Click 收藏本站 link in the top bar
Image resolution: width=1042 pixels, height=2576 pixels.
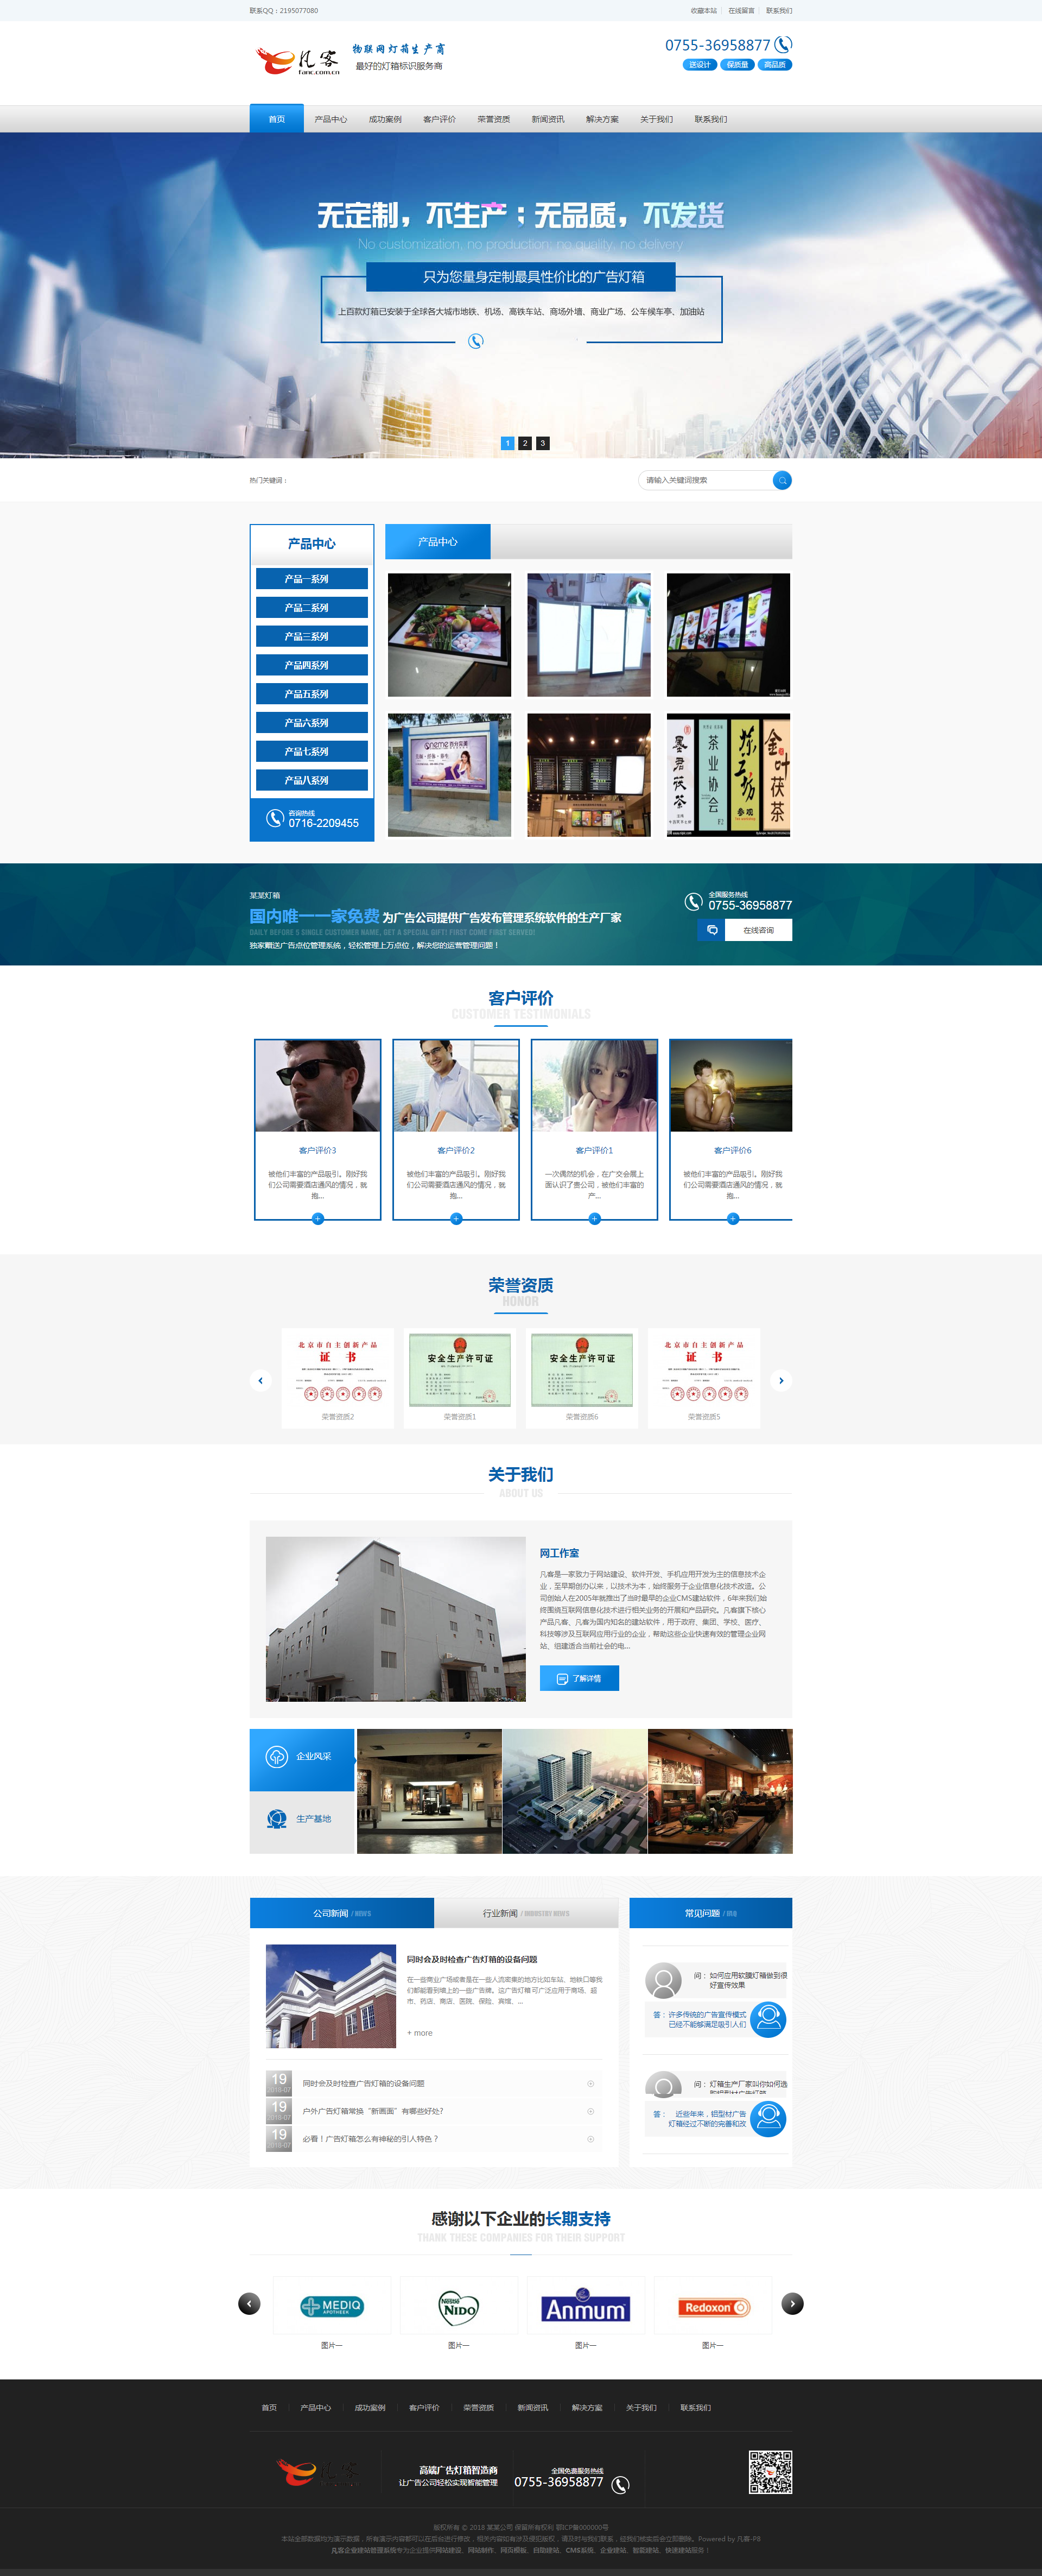pyautogui.click(x=703, y=11)
